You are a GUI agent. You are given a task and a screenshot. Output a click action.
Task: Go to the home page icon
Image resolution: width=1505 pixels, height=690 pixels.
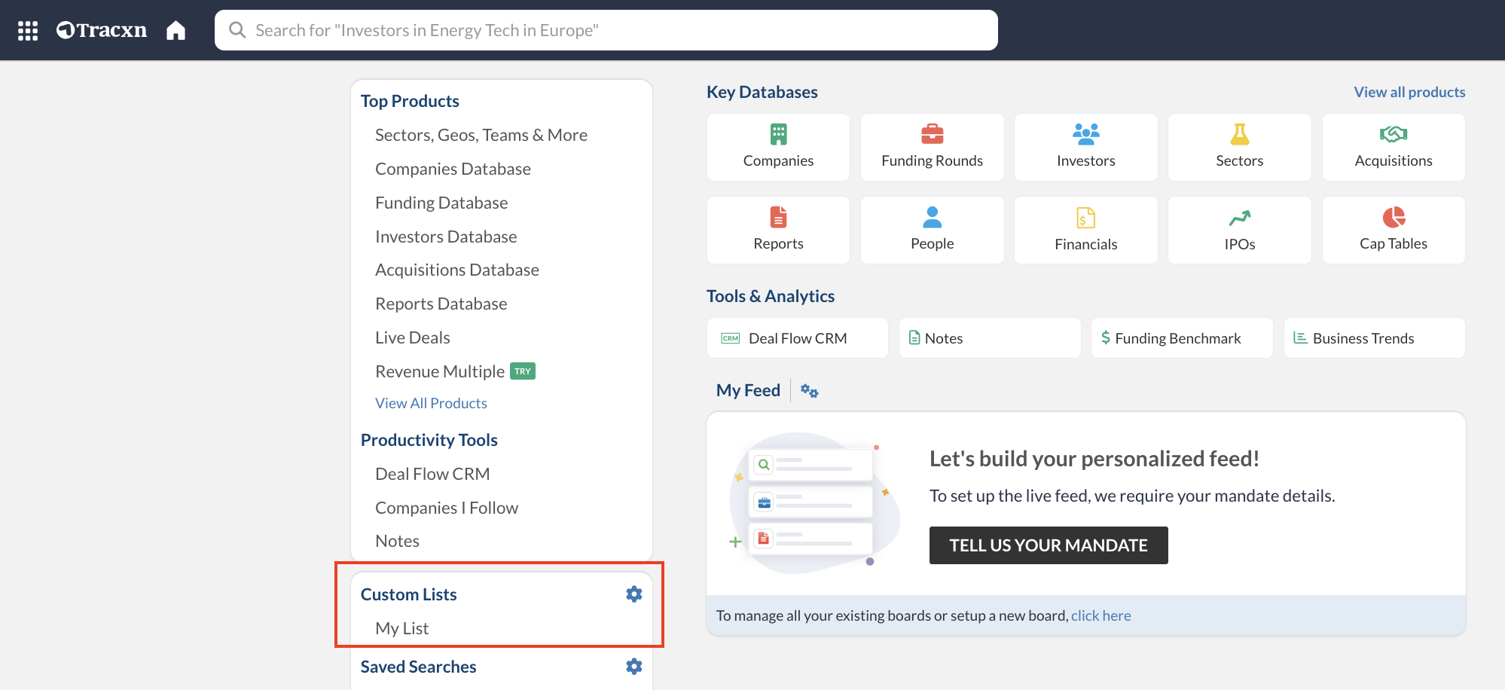coord(176,30)
